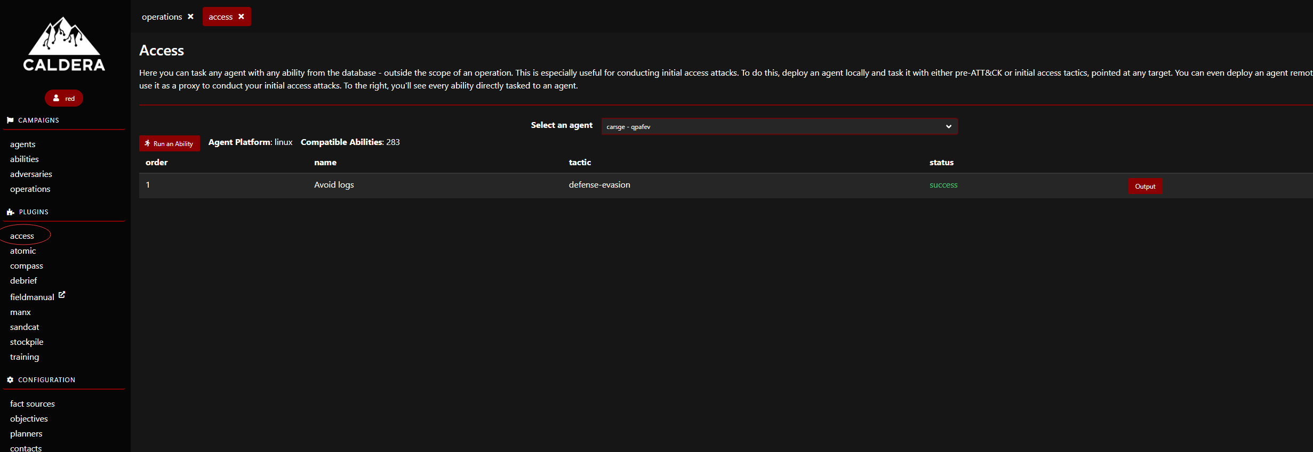1313x452 pixels.
Task: Switch to the operations tab
Action: (x=162, y=17)
